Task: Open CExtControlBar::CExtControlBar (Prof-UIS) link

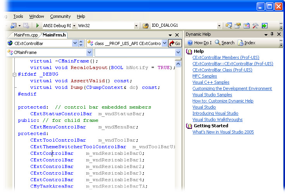Action: click(x=233, y=64)
